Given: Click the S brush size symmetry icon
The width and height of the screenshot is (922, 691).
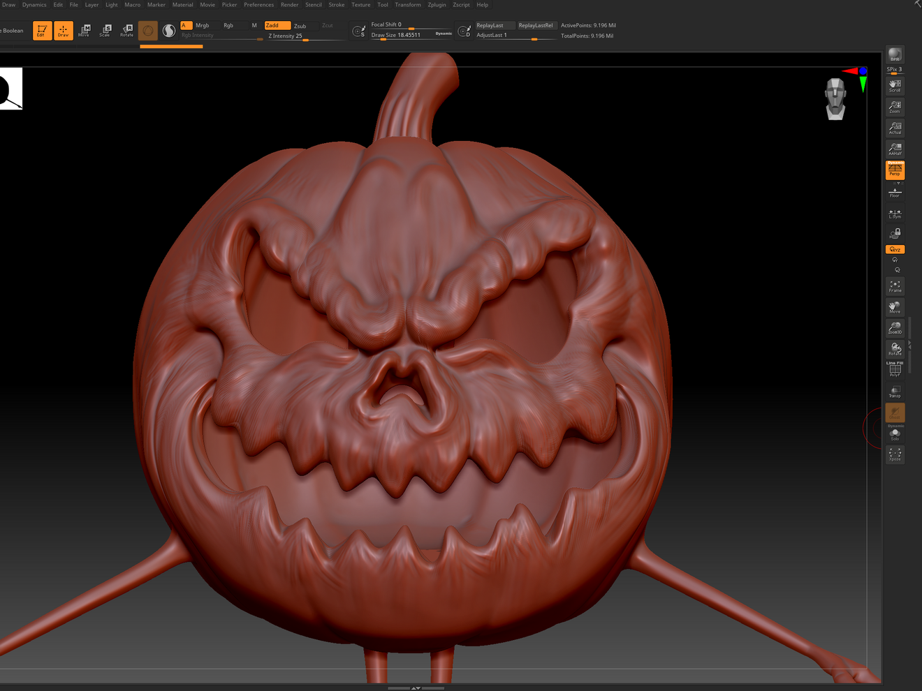Looking at the screenshot, I should tap(359, 31).
